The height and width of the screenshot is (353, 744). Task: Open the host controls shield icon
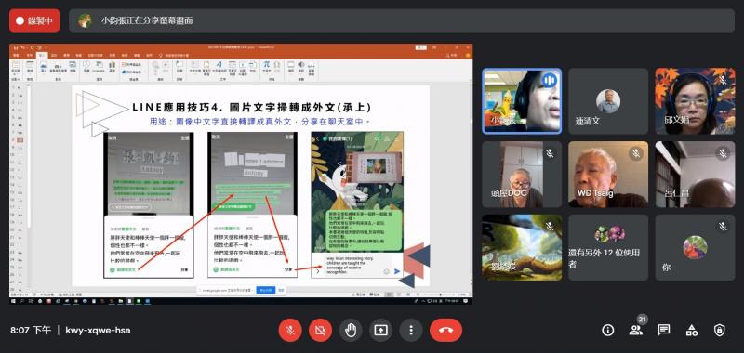coord(720,331)
